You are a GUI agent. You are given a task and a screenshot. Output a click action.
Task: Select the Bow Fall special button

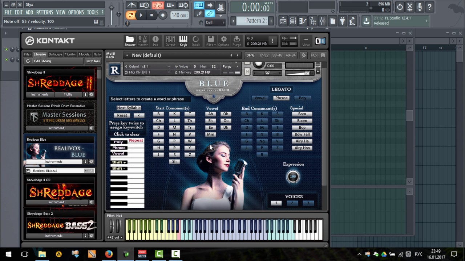click(302, 134)
